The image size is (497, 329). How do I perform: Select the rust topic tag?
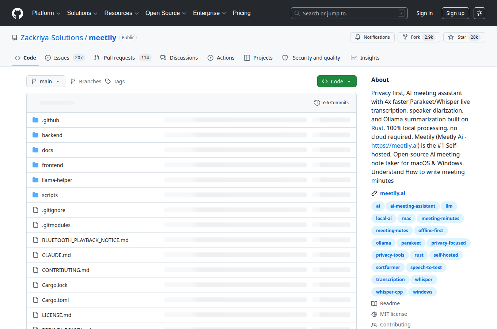click(x=419, y=255)
